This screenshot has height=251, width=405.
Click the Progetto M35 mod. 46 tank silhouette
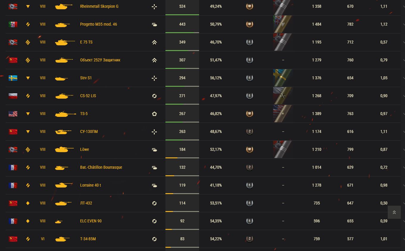62,24
